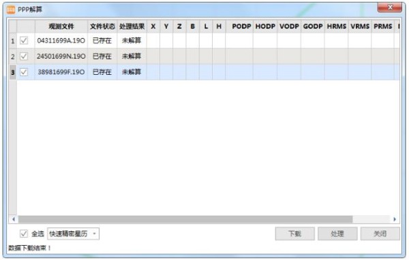The height and width of the screenshot is (260, 409).
Task: Toggle the 全选 select-all checkbox
Action: 24,233
